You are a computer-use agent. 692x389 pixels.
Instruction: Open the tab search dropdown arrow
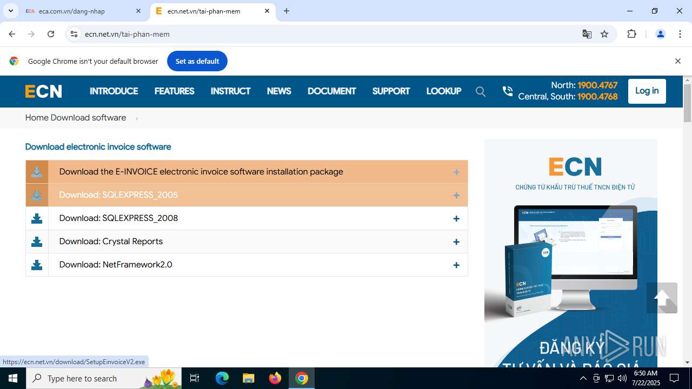tap(10, 11)
